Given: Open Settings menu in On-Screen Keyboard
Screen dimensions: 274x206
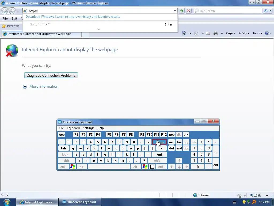Looking at the screenshot, I should [88, 128].
